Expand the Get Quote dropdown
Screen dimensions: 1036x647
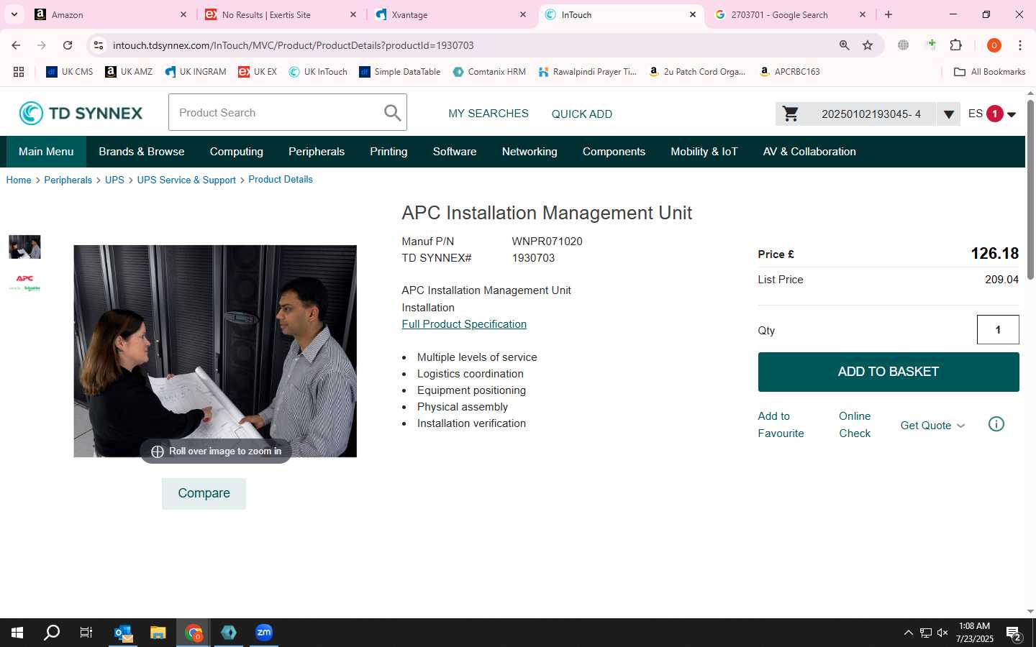[932, 425]
